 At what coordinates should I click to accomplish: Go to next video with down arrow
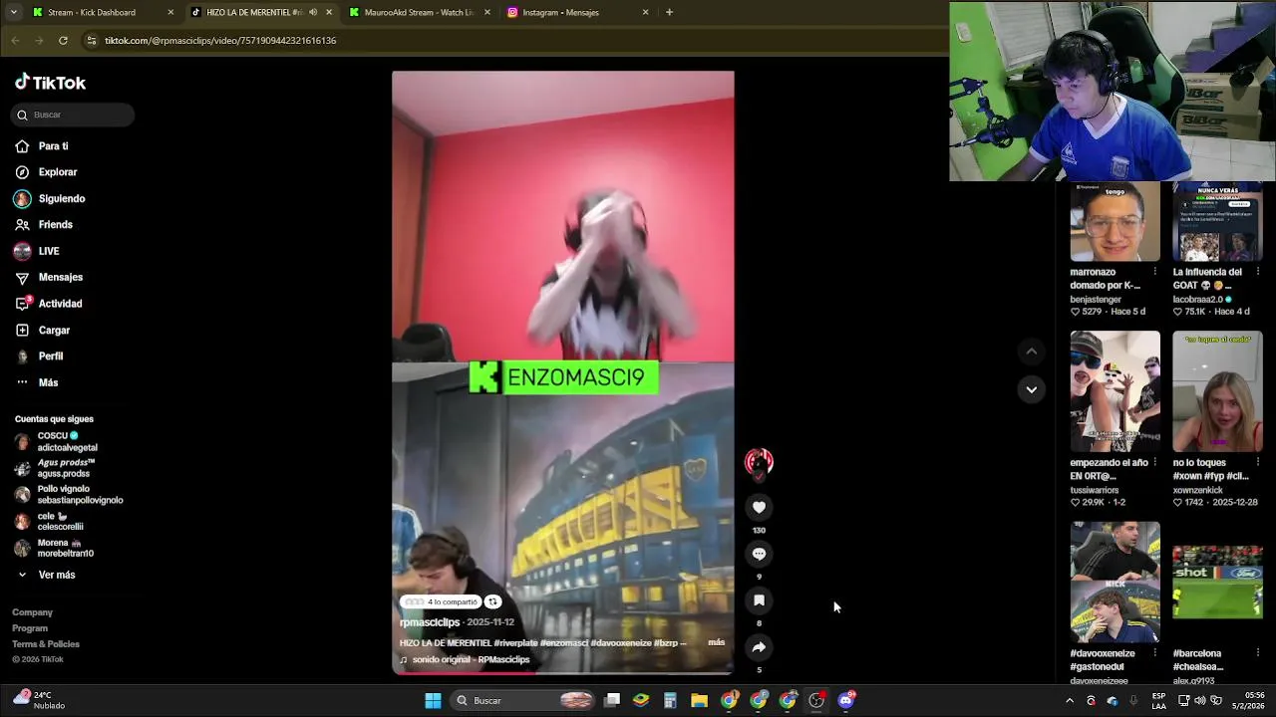tap(1032, 389)
